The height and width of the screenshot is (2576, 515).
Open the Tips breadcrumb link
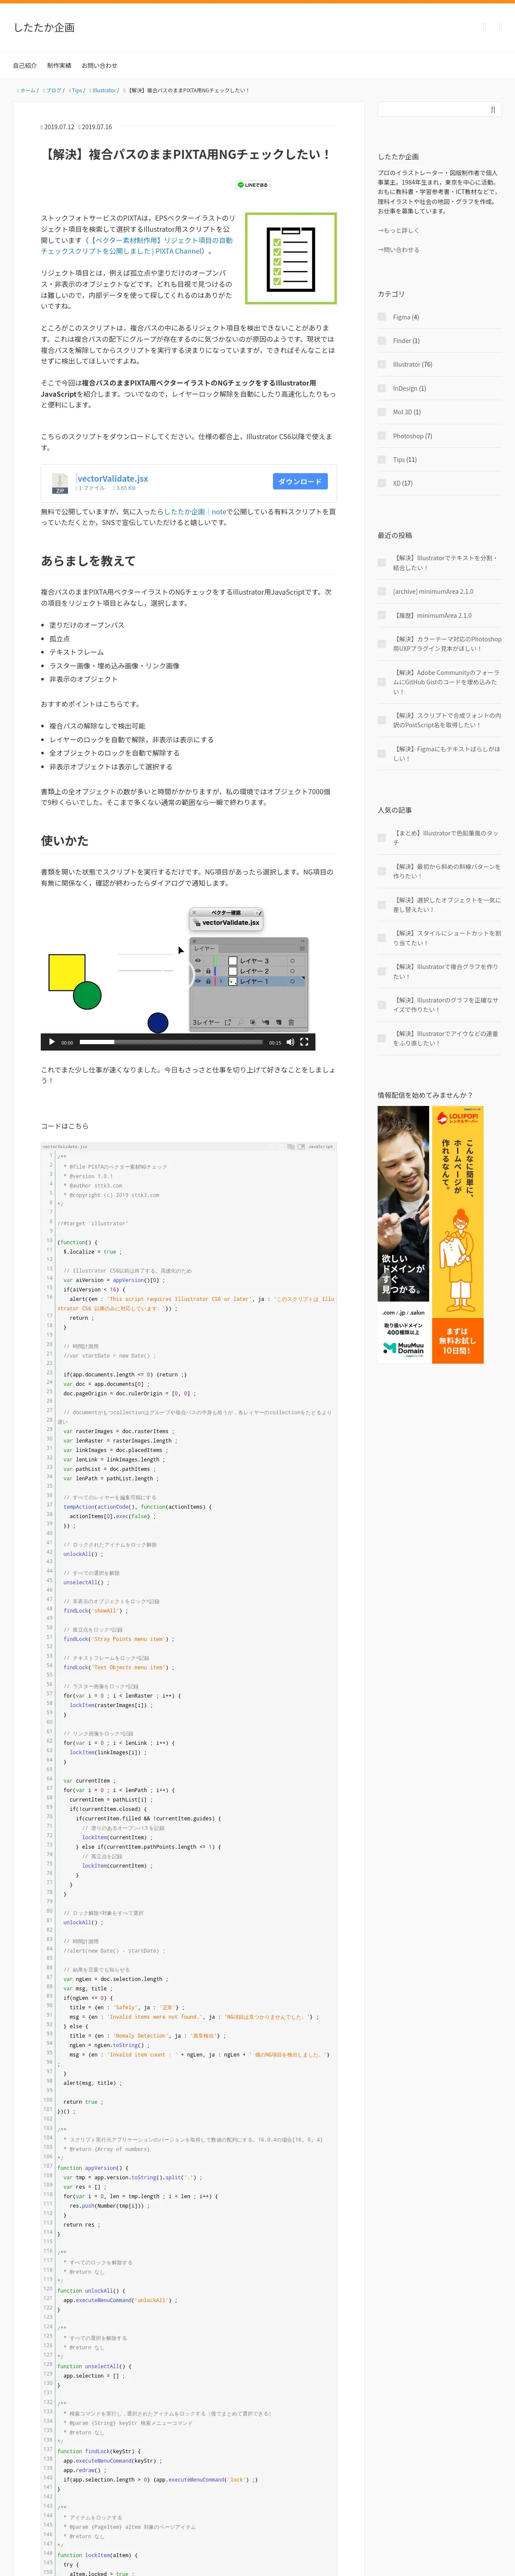[x=77, y=90]
